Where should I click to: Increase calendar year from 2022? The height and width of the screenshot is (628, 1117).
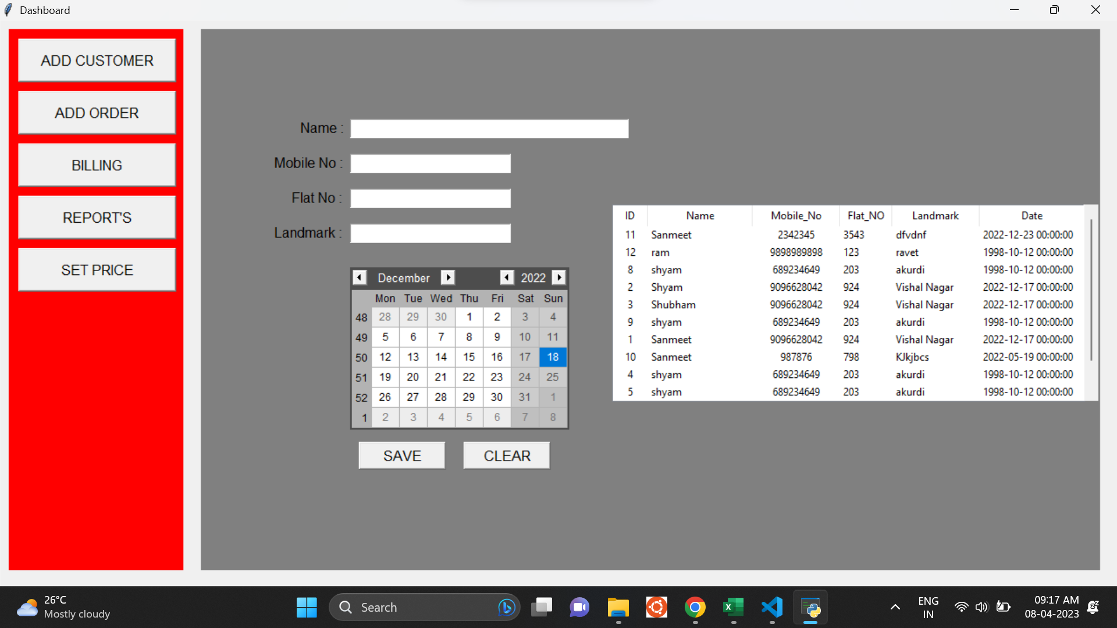[558, 277]
